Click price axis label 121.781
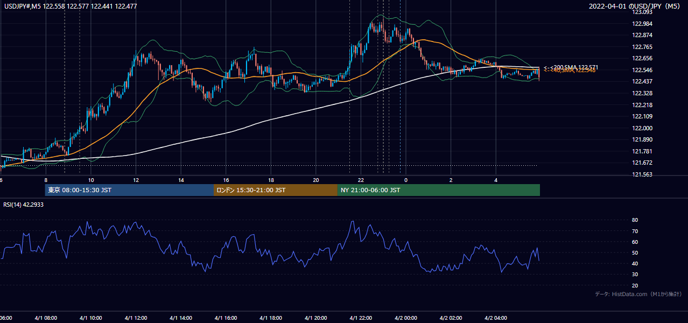This screenshot has width=688, height=323. (642, 151)
